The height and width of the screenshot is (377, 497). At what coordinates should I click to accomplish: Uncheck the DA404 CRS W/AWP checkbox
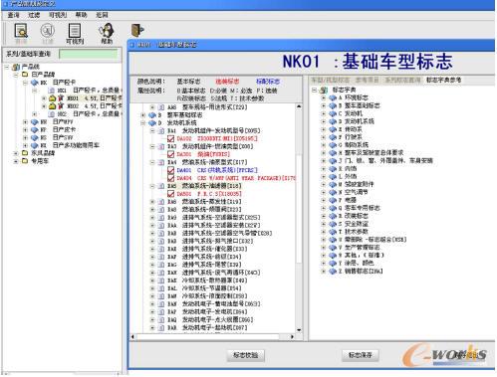click(x=170, y=178)
